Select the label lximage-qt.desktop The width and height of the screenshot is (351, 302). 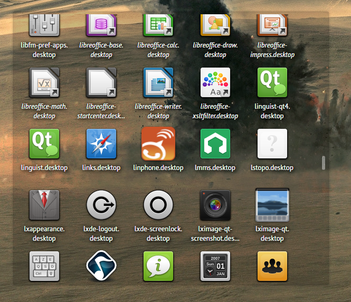[x=272, y=233]
